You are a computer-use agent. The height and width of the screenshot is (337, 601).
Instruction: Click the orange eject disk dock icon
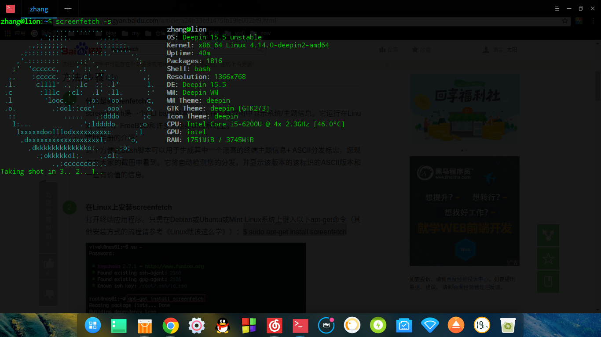pyautogui.click(x=456, y=325)
